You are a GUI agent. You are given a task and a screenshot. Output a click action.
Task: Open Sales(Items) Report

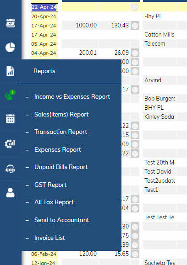[x=61, y=115]
